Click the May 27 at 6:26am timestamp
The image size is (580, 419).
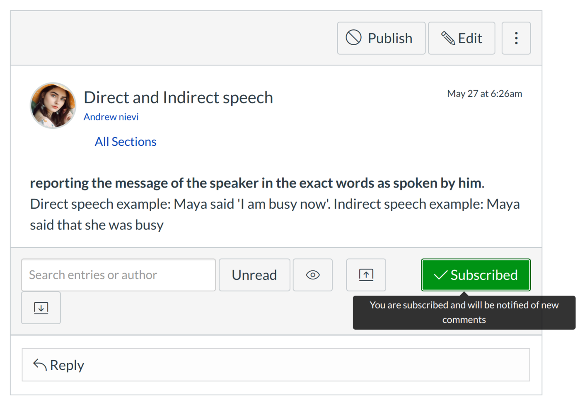tap(484, 94)
